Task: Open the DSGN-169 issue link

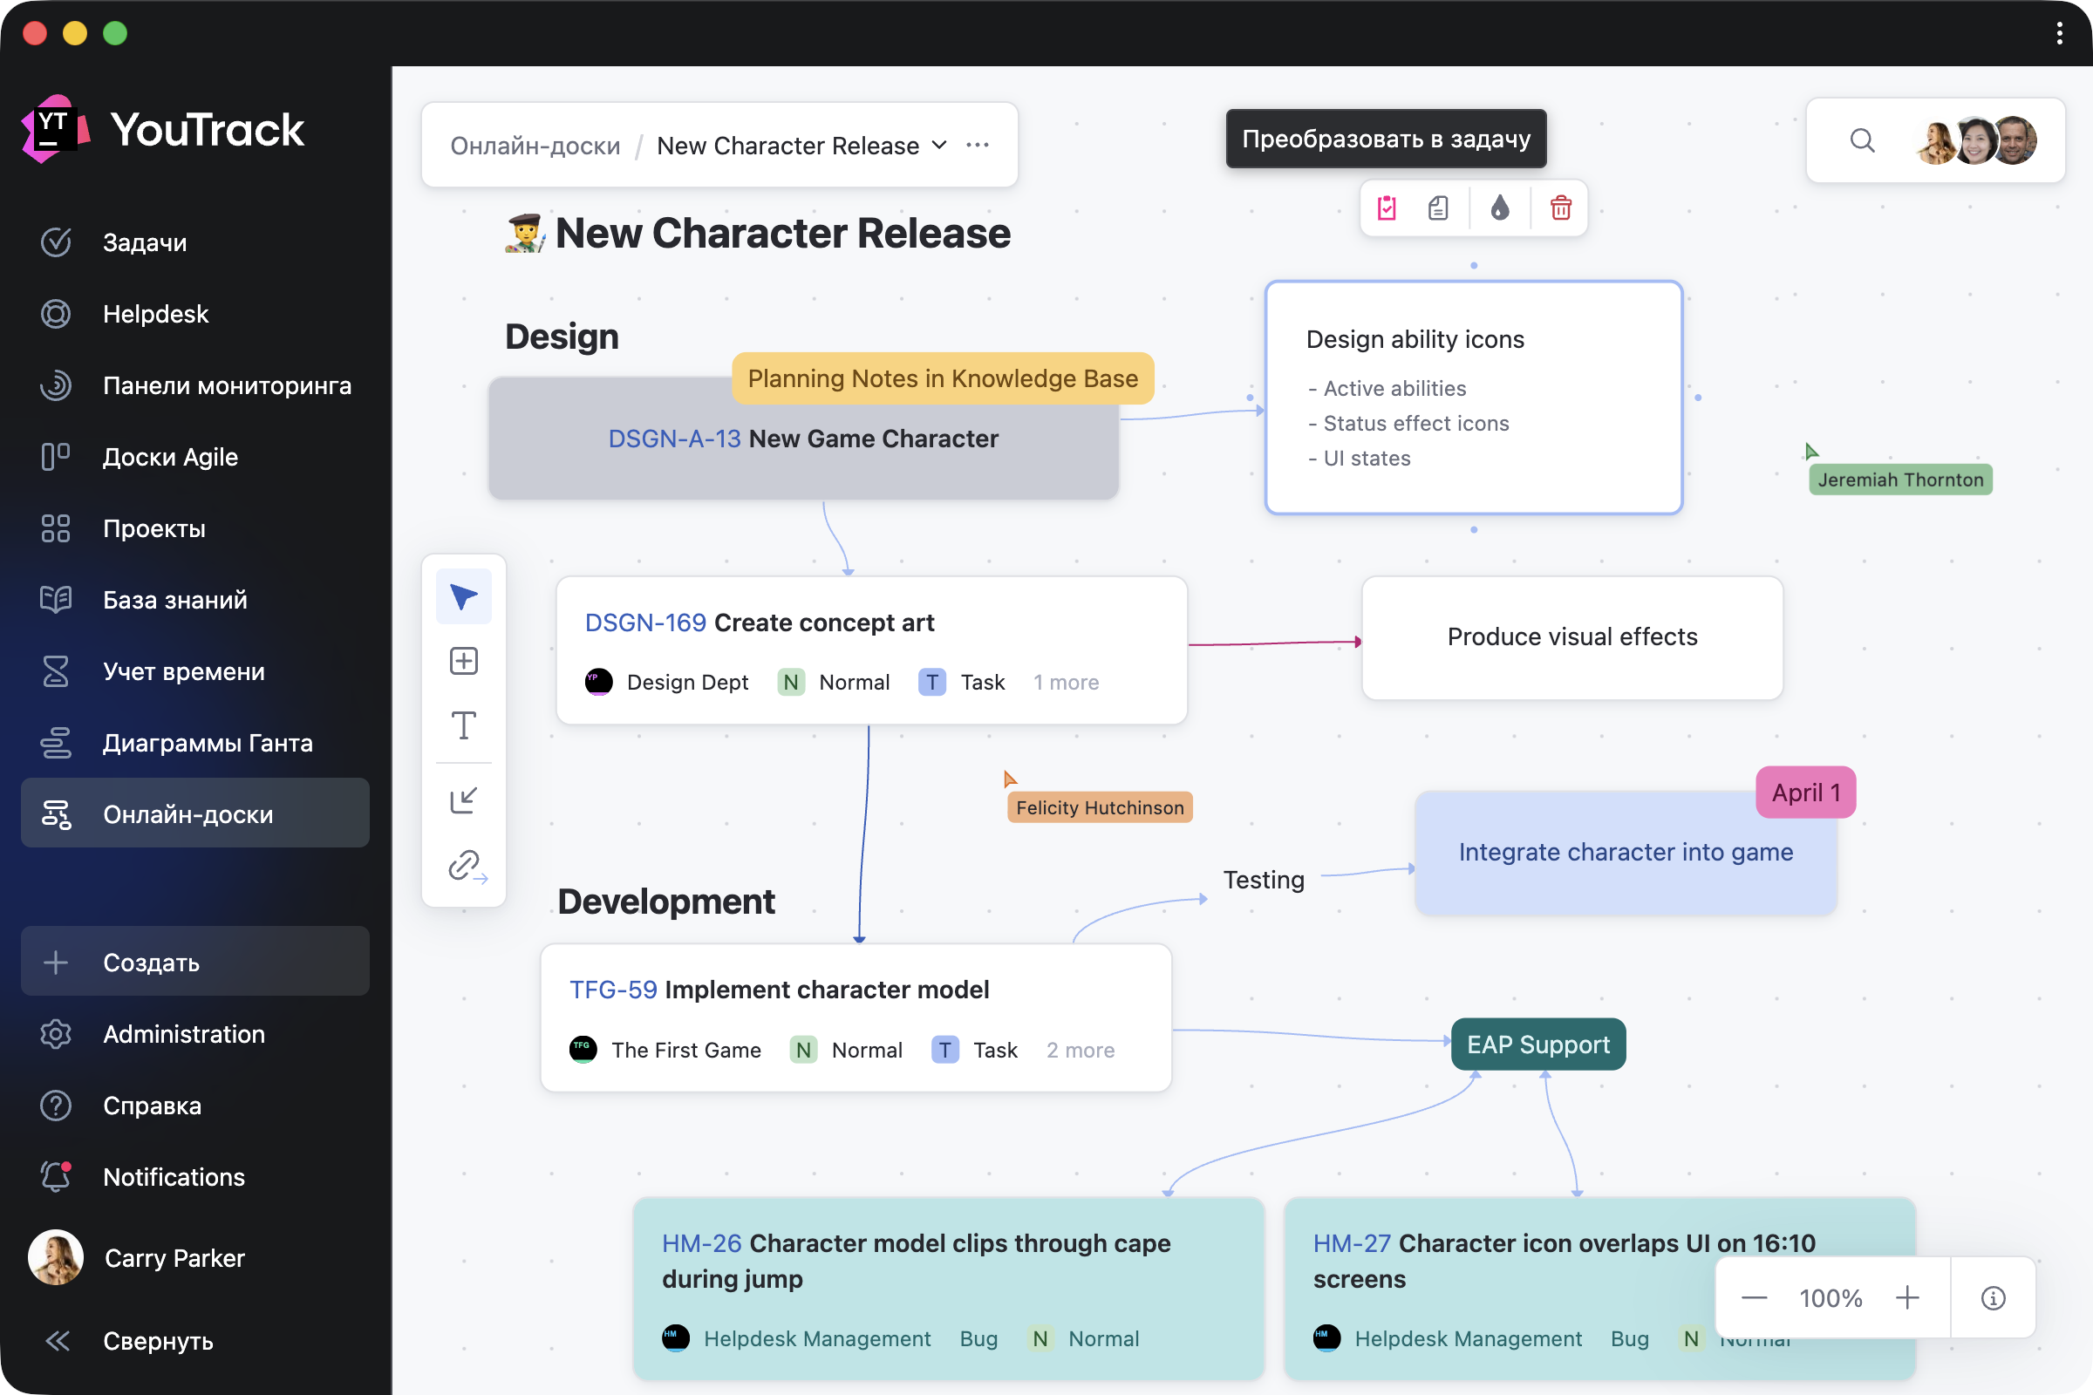Action: point(645,623)
